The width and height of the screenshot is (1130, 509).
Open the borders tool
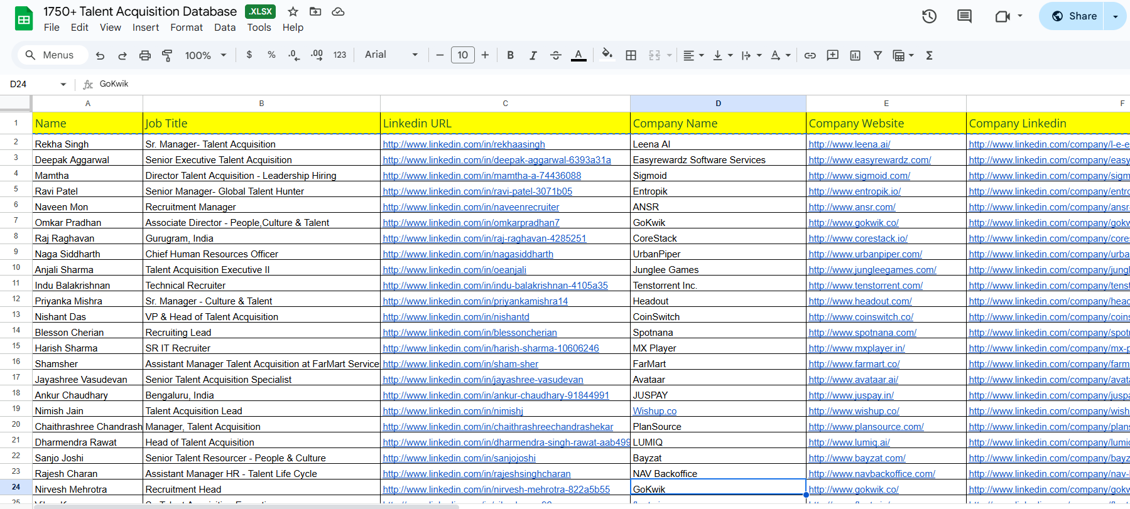tap(631, 55)
